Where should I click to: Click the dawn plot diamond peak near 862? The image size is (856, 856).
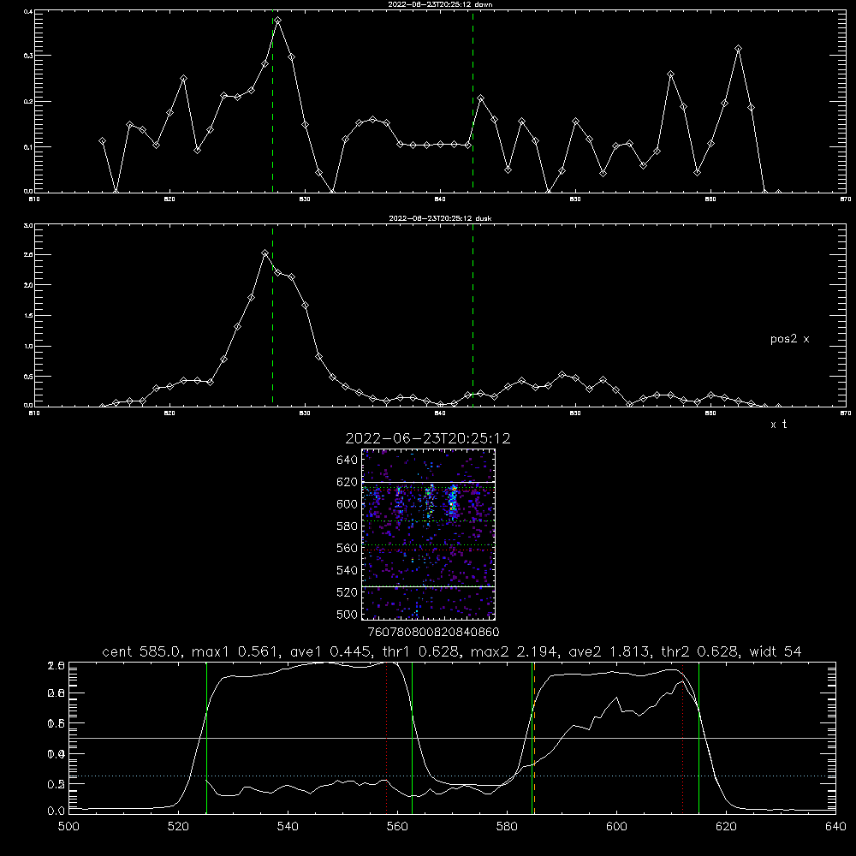click(738, 49)
